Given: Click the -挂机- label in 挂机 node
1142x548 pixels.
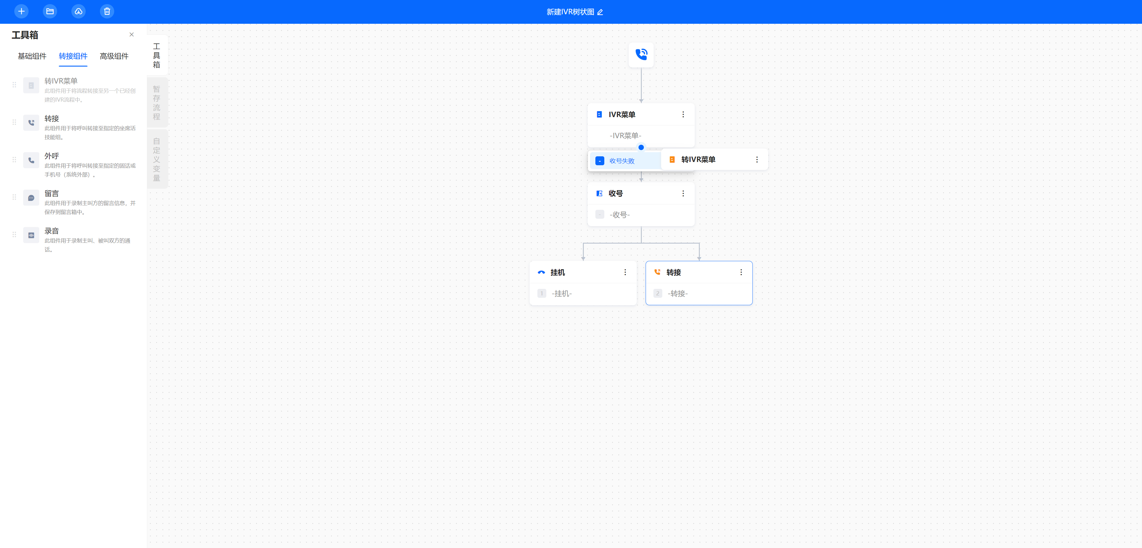Looking at the screenshot, I should pos(562,294).
